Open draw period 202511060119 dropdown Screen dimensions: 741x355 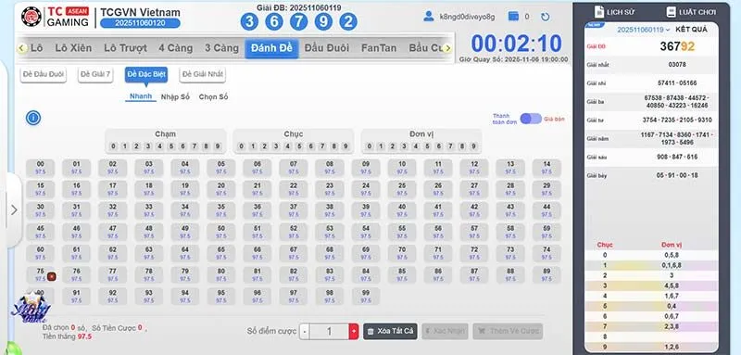(644, 30)
